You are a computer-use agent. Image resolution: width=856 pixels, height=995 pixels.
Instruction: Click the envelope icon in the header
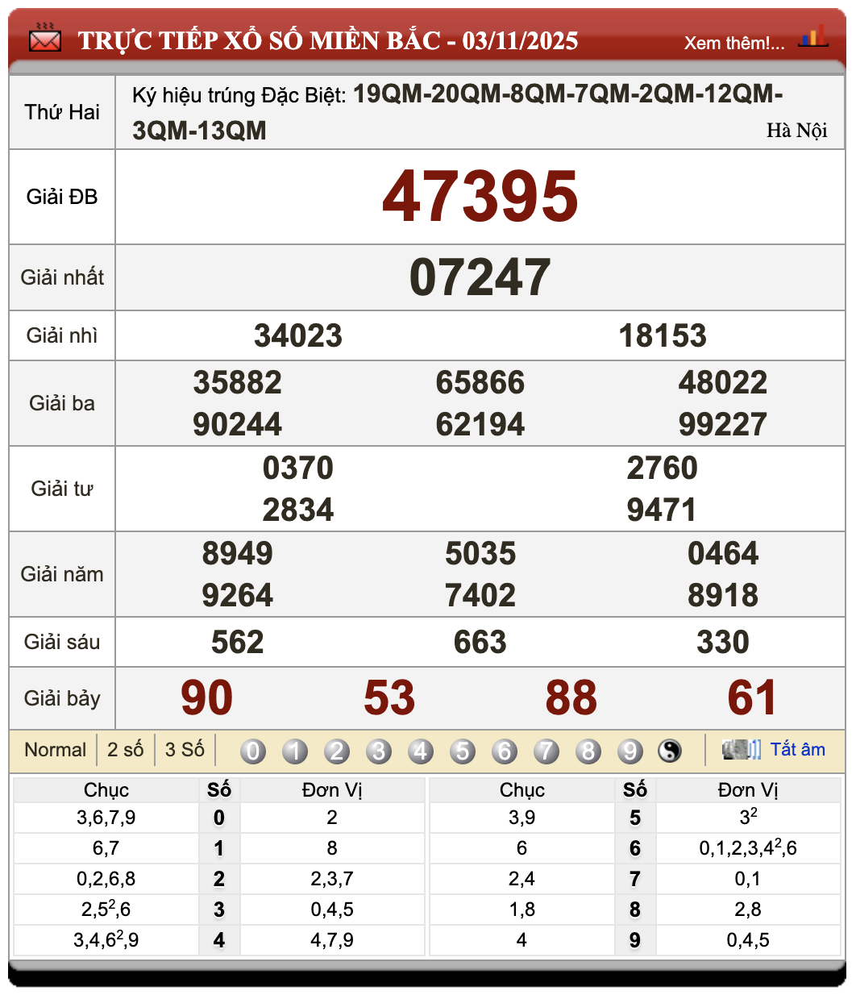44,39
